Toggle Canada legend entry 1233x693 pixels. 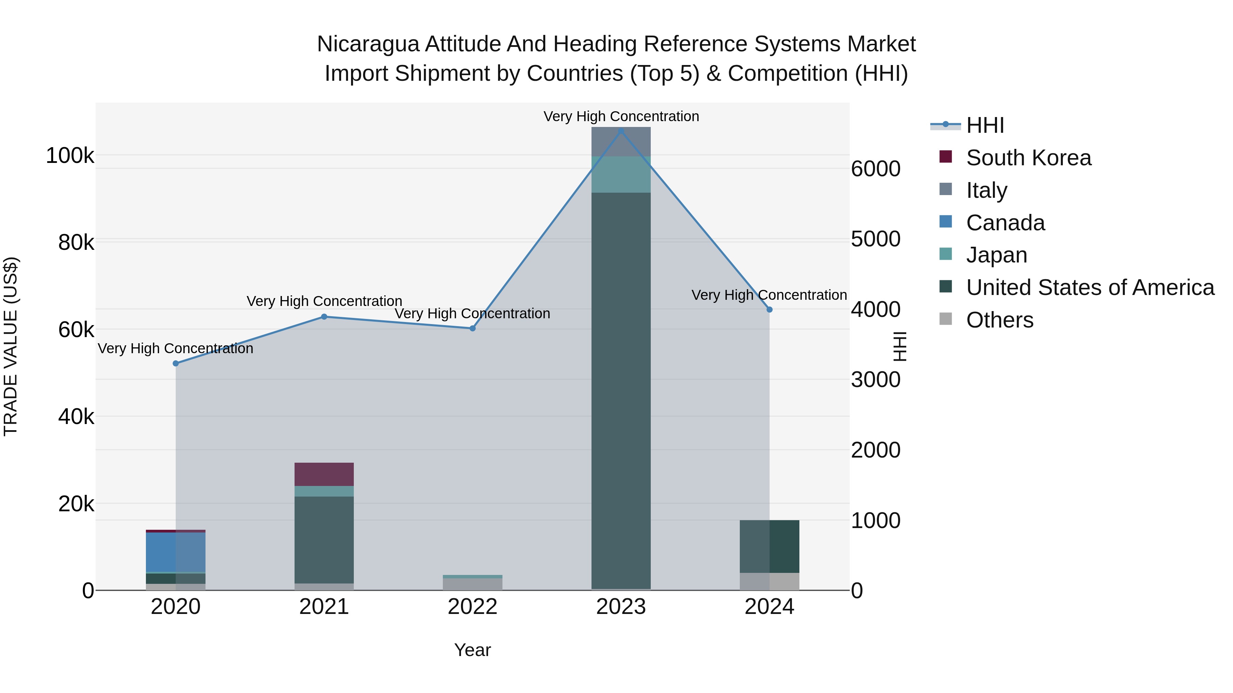(992, 223)
